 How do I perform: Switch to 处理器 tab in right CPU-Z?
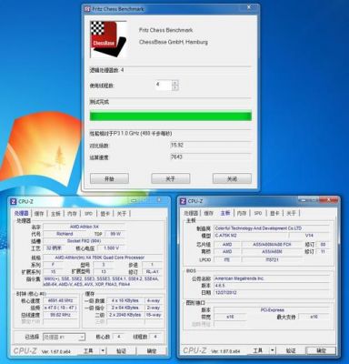pyautogui.click(x=191, y=213)
